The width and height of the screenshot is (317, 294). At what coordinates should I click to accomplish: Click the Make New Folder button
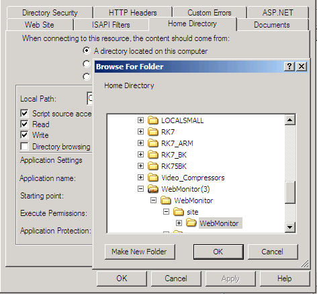[x=140, y=252]
